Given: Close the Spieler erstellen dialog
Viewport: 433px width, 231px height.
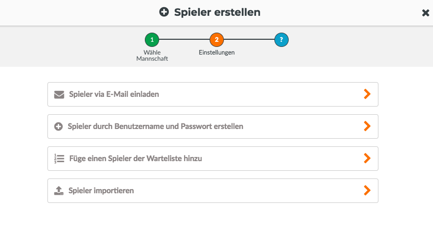Looking at the screenshot, I should tap(425, 13).
